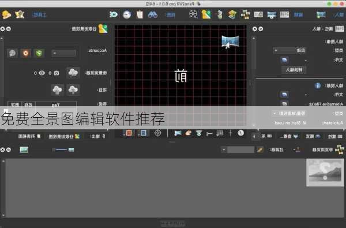The height and width of the screenshot is (228, 346).
Task: Click the star-shaped gold toolbar icon
Action: [x=20, y=14]
